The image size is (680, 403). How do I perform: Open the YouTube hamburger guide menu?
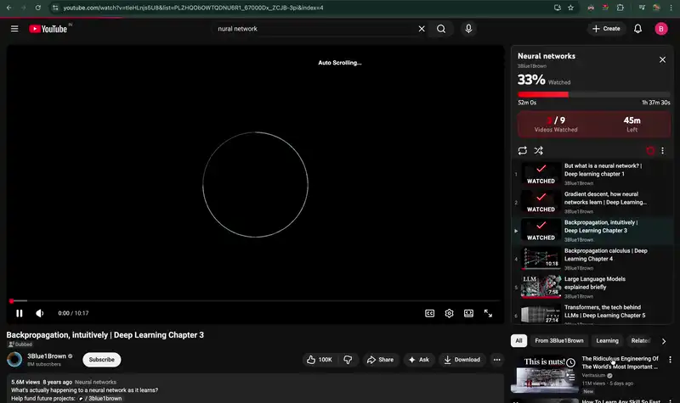pos(14,29)
